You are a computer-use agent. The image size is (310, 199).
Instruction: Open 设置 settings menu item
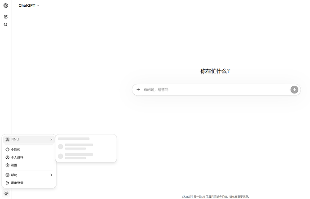pos(29,165)
